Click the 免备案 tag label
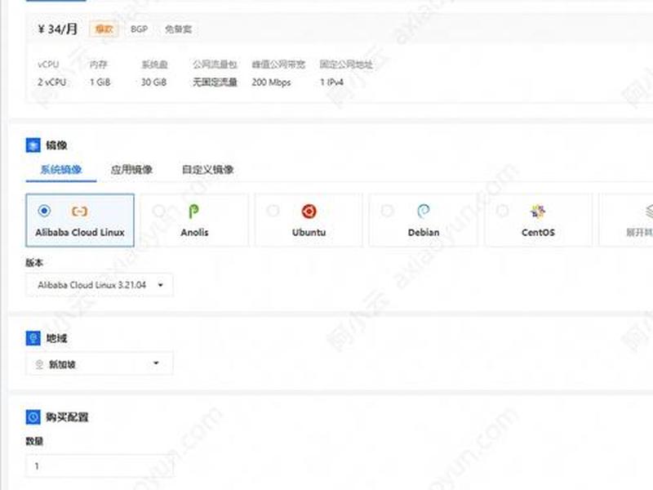653x490 pixels. pos(178,29)
